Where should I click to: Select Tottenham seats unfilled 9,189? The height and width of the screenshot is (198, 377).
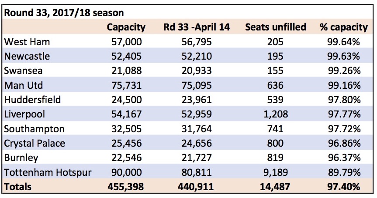pyautogui.click(x=276, y=172)
